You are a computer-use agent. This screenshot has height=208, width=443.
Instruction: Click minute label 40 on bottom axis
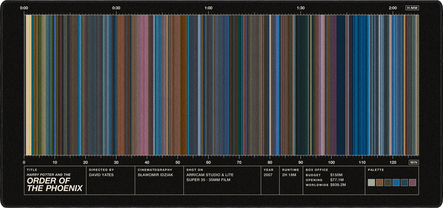coord(147,162)
